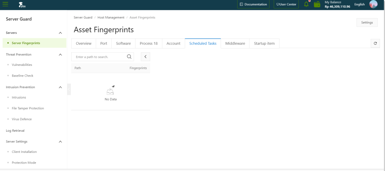Click the path search input field
385x171 pixels.
point(100,57)
